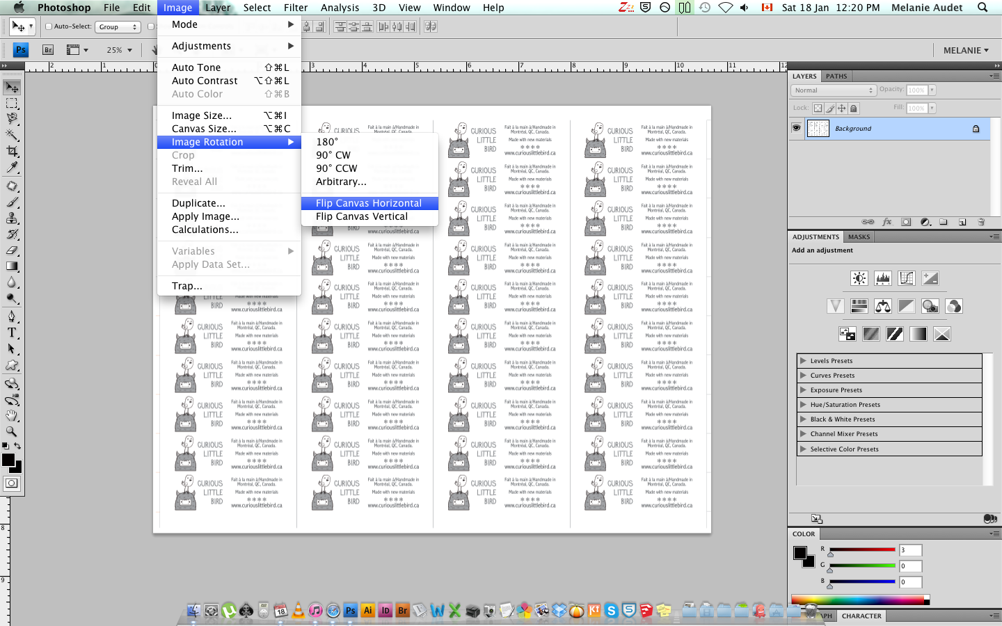
Task: Select the Hand tool in the toolbox
Action: tap(12, 415)
